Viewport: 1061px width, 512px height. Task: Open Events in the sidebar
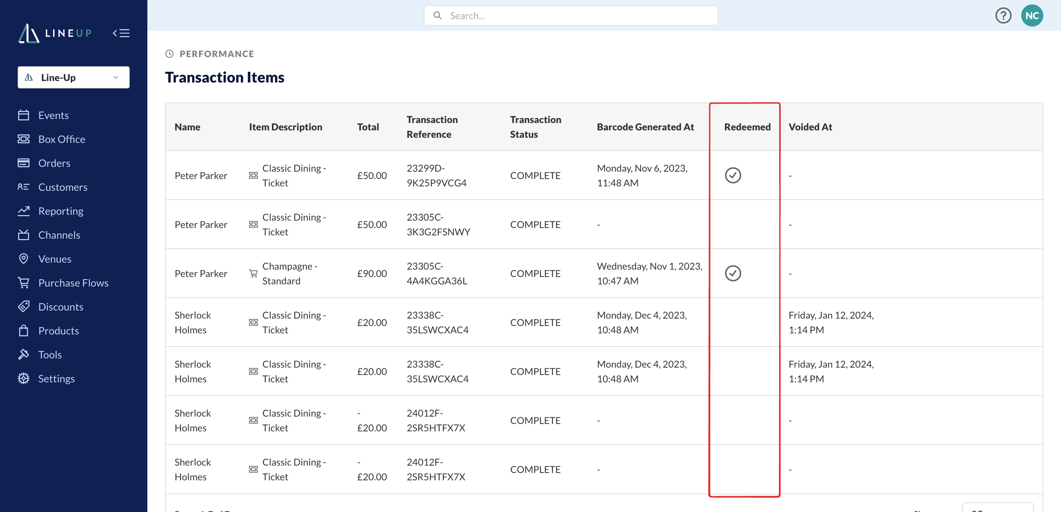[53, 115]
